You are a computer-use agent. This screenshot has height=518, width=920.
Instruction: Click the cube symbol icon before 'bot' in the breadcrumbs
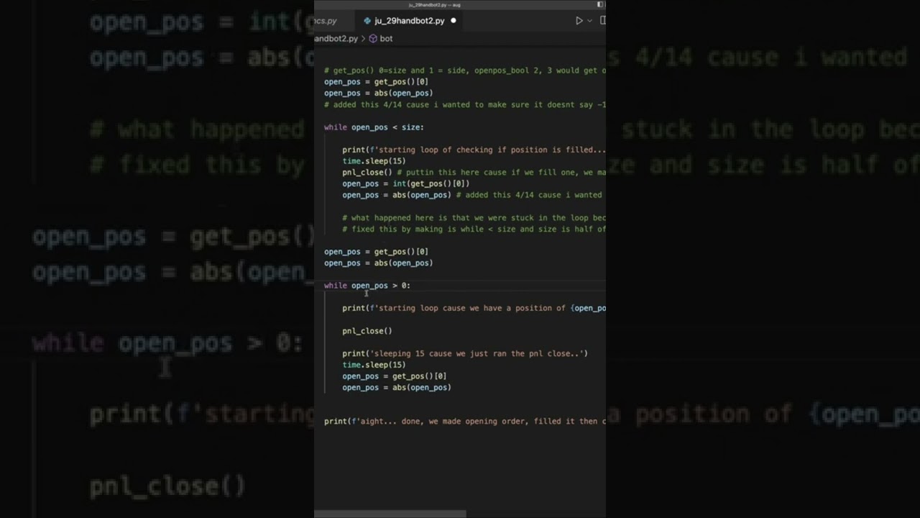(x=373, y=39)
